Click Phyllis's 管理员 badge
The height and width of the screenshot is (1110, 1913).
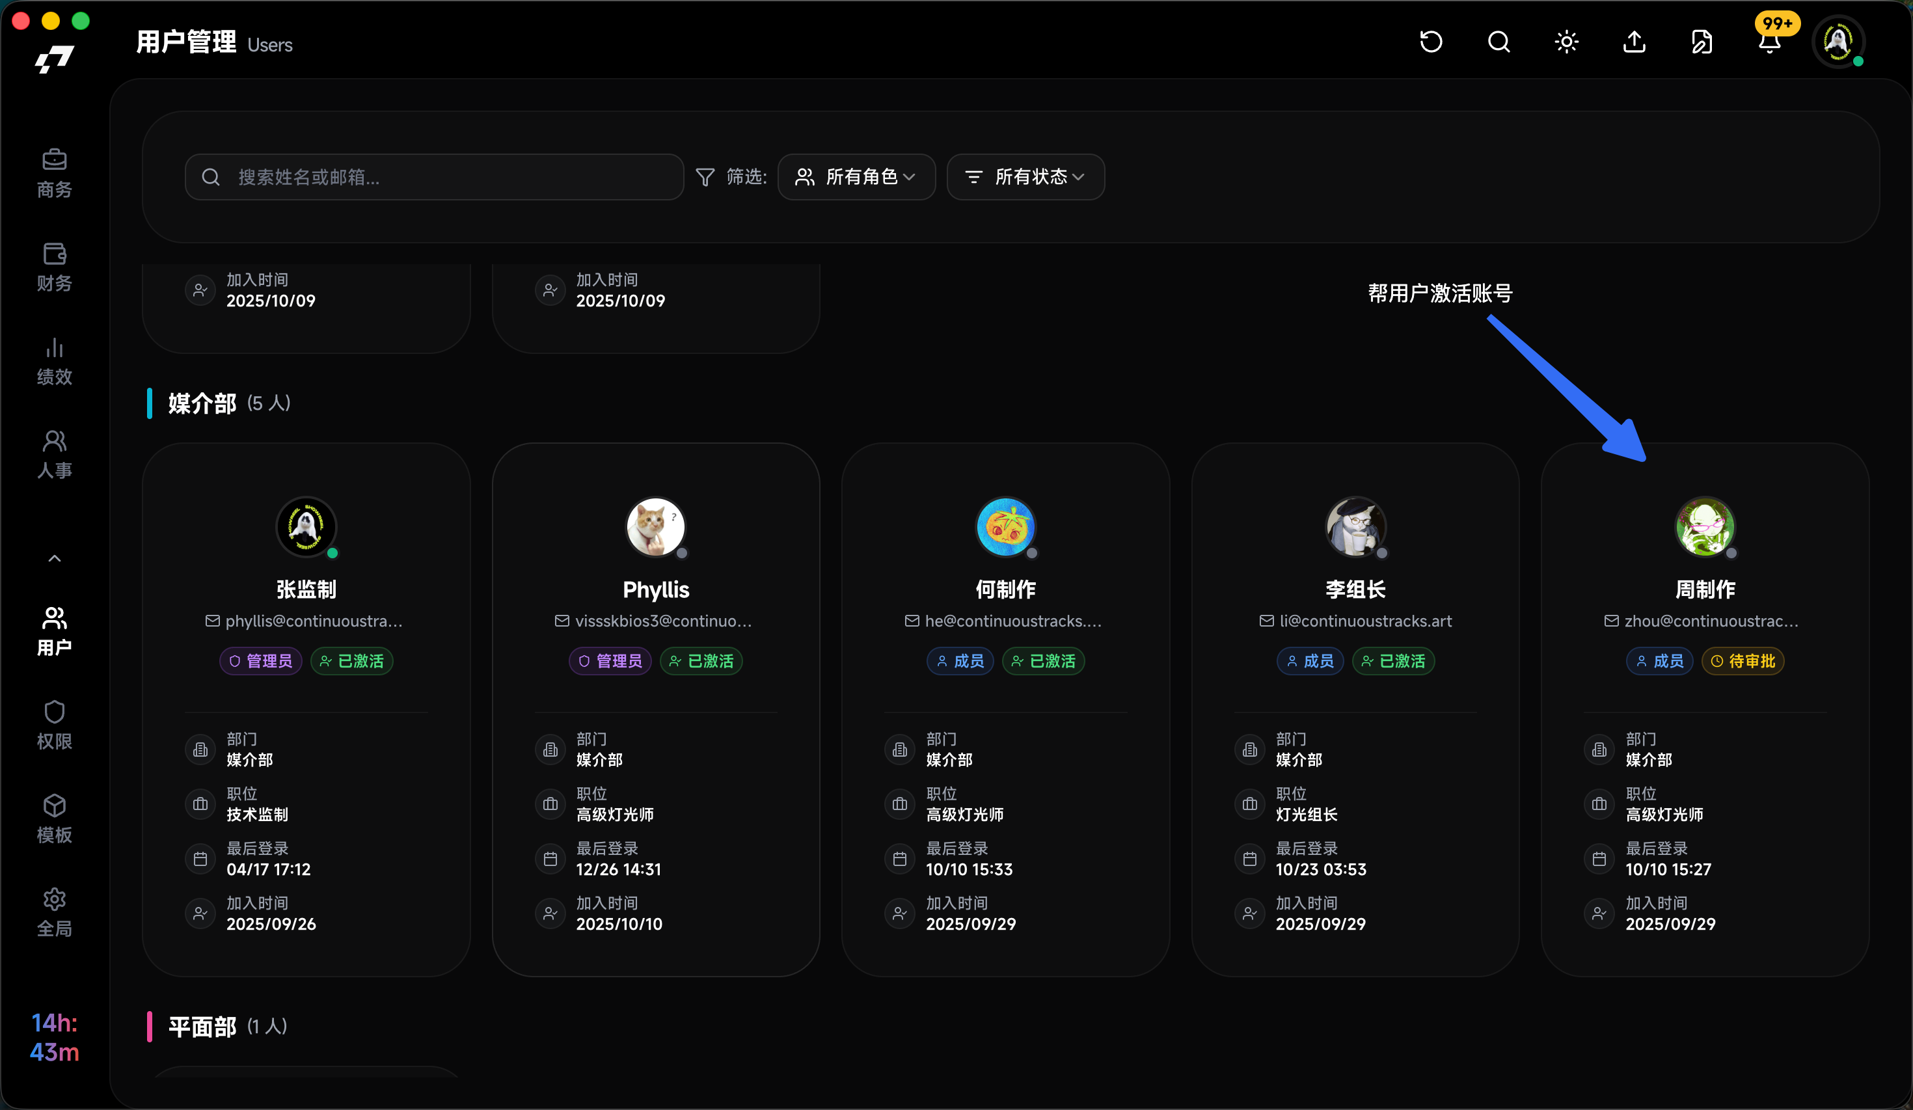point(610,660)
